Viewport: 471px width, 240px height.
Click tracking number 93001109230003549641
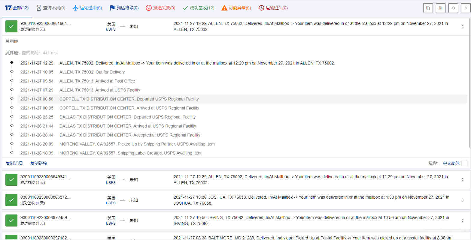[46, 177]
